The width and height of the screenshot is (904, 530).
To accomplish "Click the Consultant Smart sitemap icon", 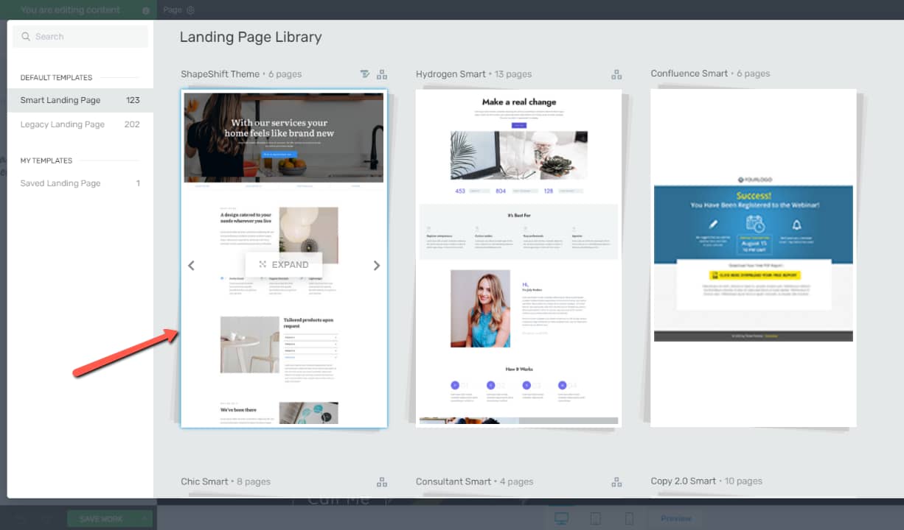I will (x=616, y=482).
